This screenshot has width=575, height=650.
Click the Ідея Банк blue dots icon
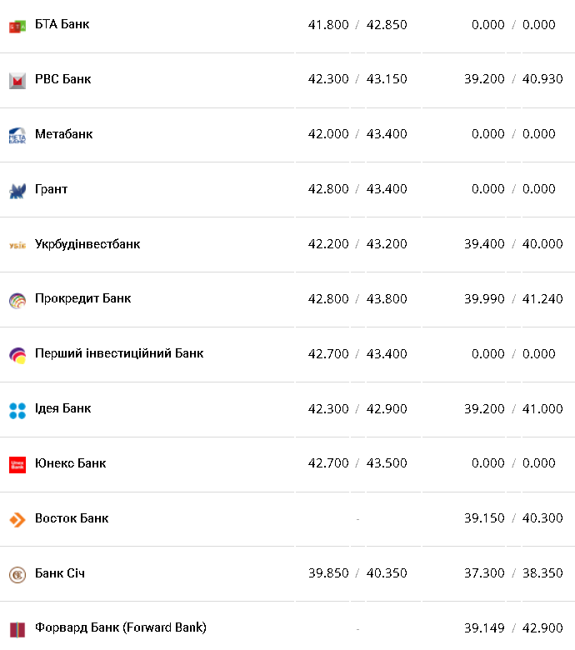coord(17,410)
